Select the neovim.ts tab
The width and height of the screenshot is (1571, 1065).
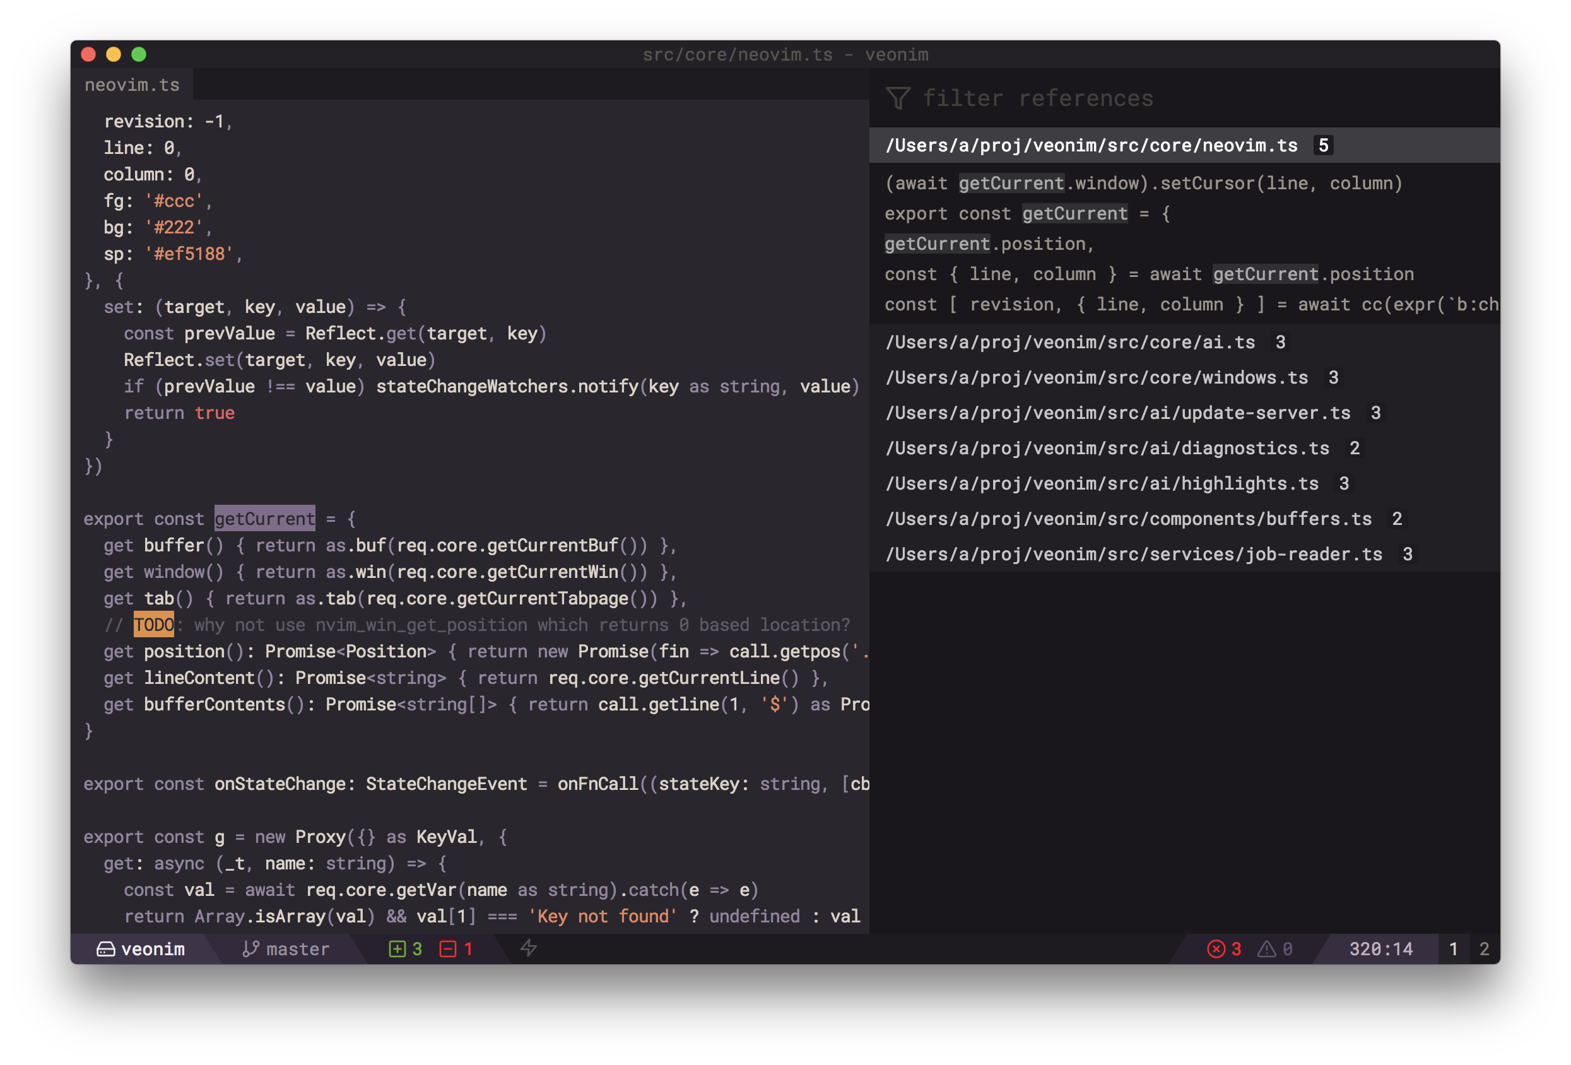click(x=132, y=85)
